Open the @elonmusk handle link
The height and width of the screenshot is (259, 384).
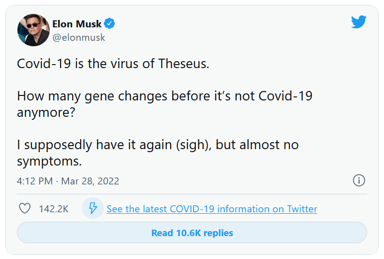[x=79, y=37]
